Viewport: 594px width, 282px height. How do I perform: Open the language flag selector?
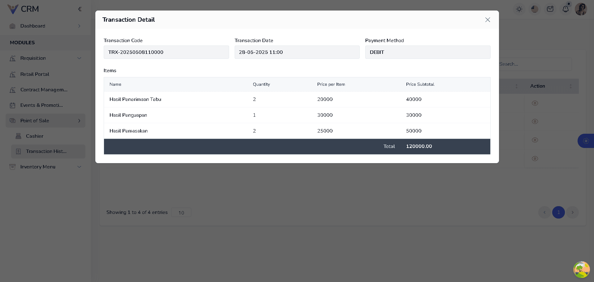[535, 9]
